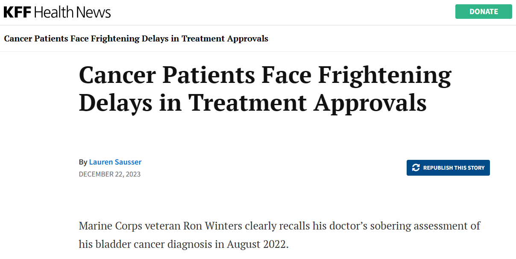The height and width of the screenshot is (259, 516).
Task: Click "Health News" words in the logo
Action: coord(72,12)
